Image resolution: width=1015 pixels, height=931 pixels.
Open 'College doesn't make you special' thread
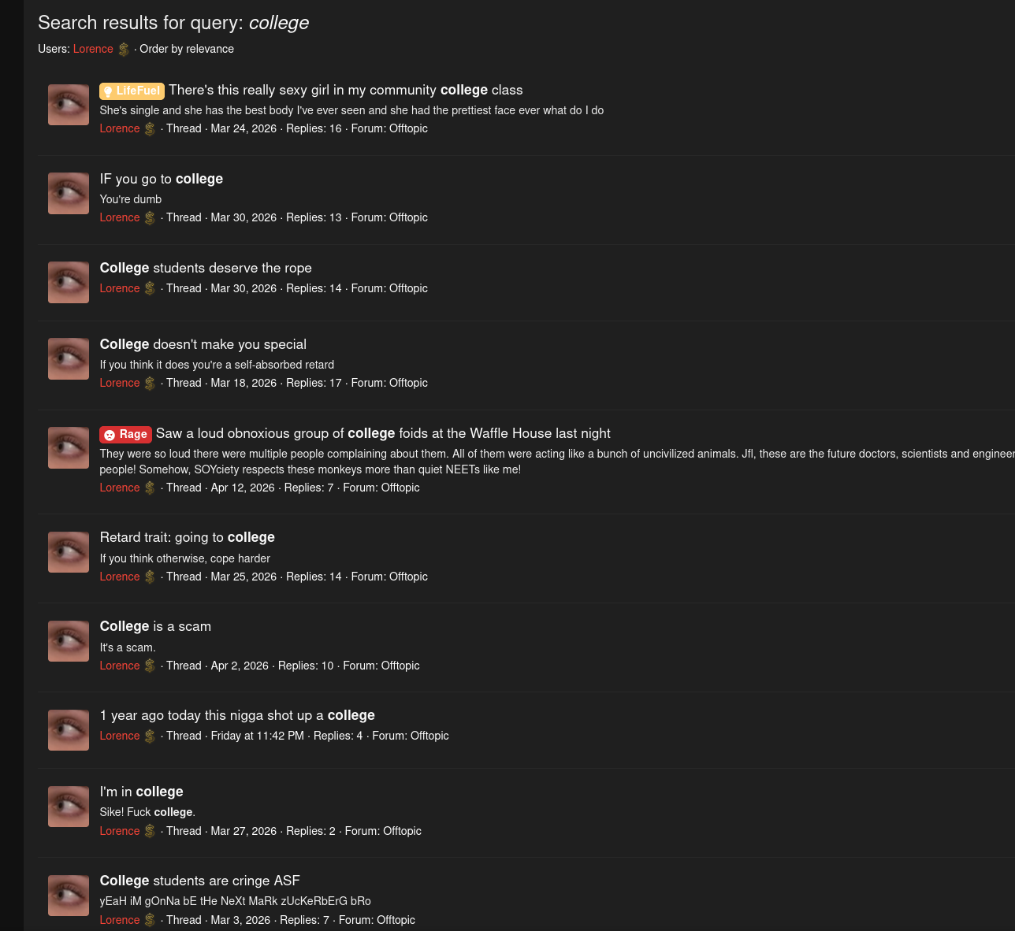click(x=203, y=344)
